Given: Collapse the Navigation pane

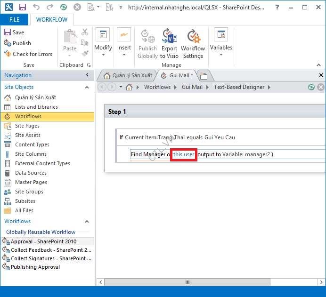Looking at the screenshot, I should click(x=87, y=75).
